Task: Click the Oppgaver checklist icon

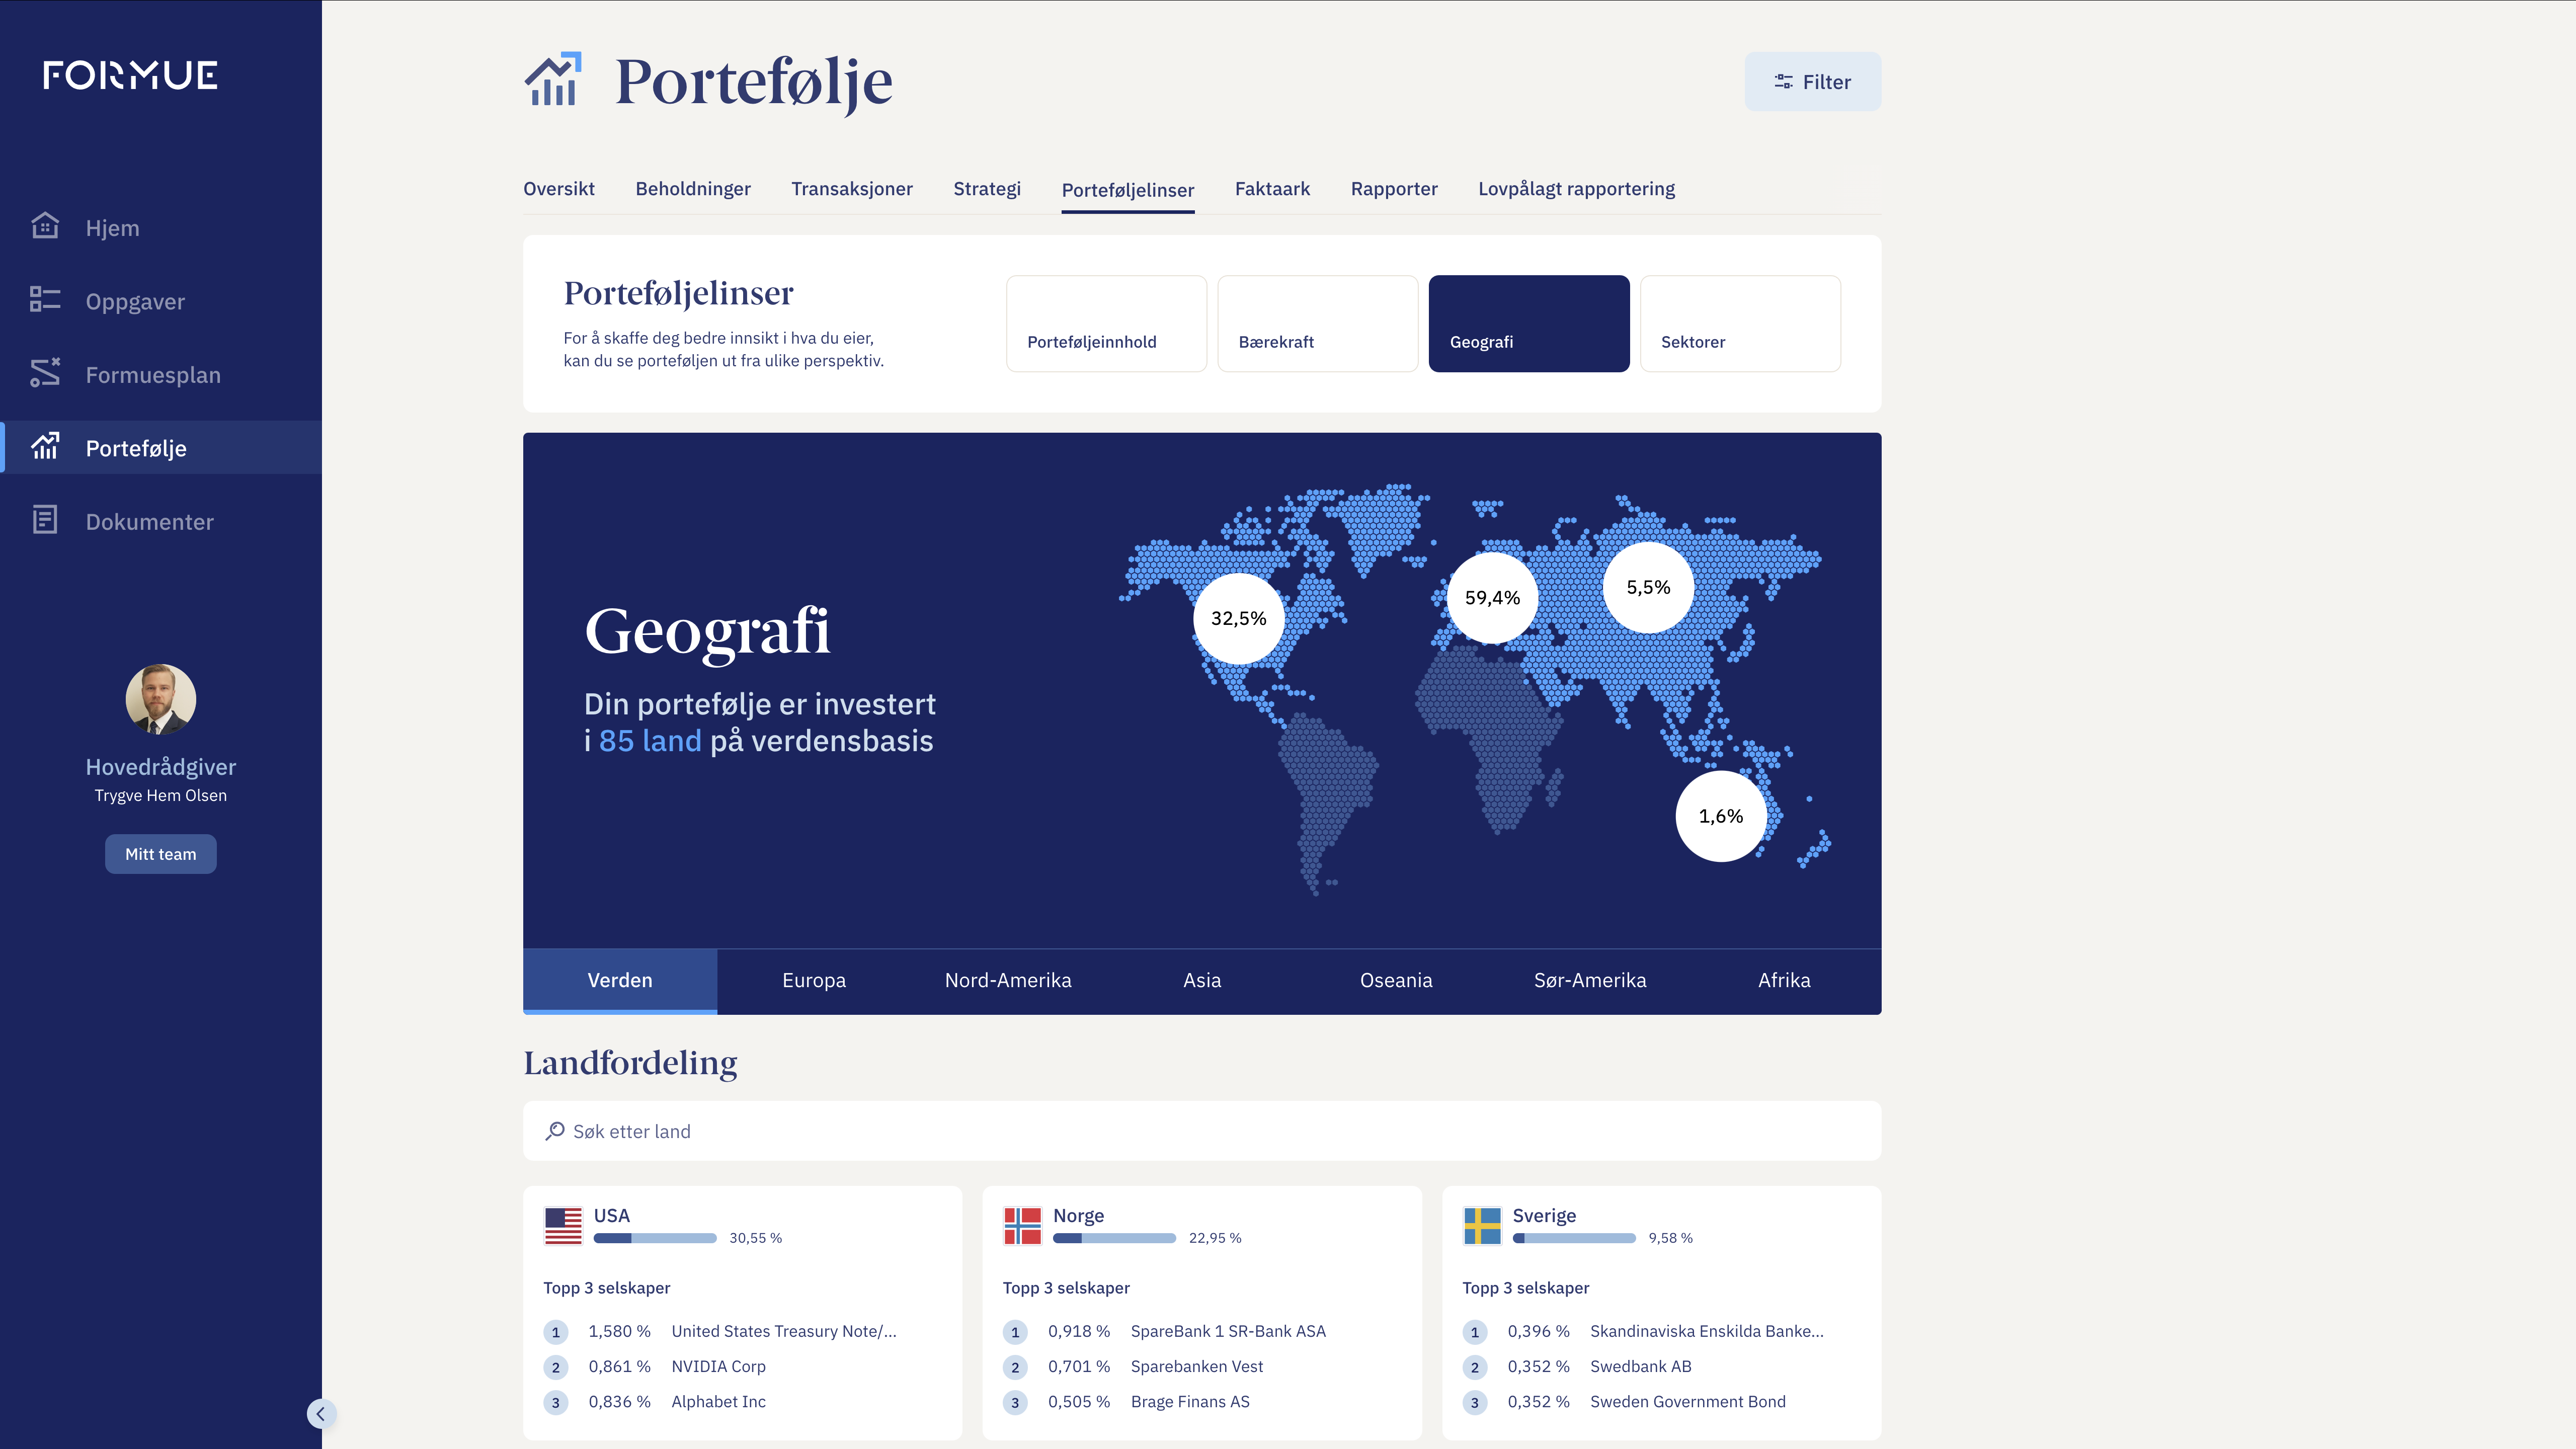Action: [x=45, y=300]
